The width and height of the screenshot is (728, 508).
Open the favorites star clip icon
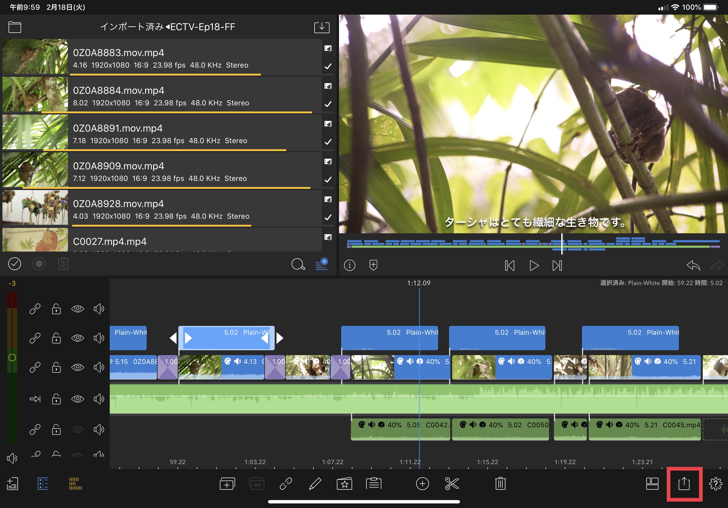(x=344, y=484)
